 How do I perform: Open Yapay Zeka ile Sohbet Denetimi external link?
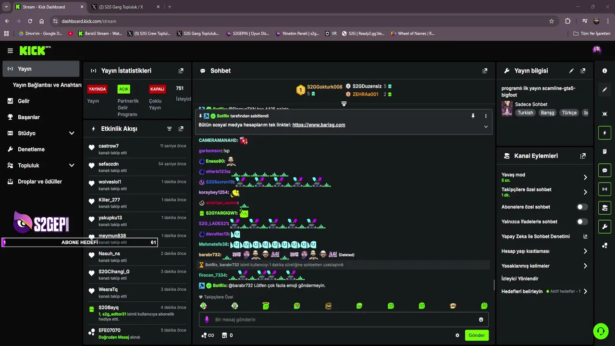(585, 236)
